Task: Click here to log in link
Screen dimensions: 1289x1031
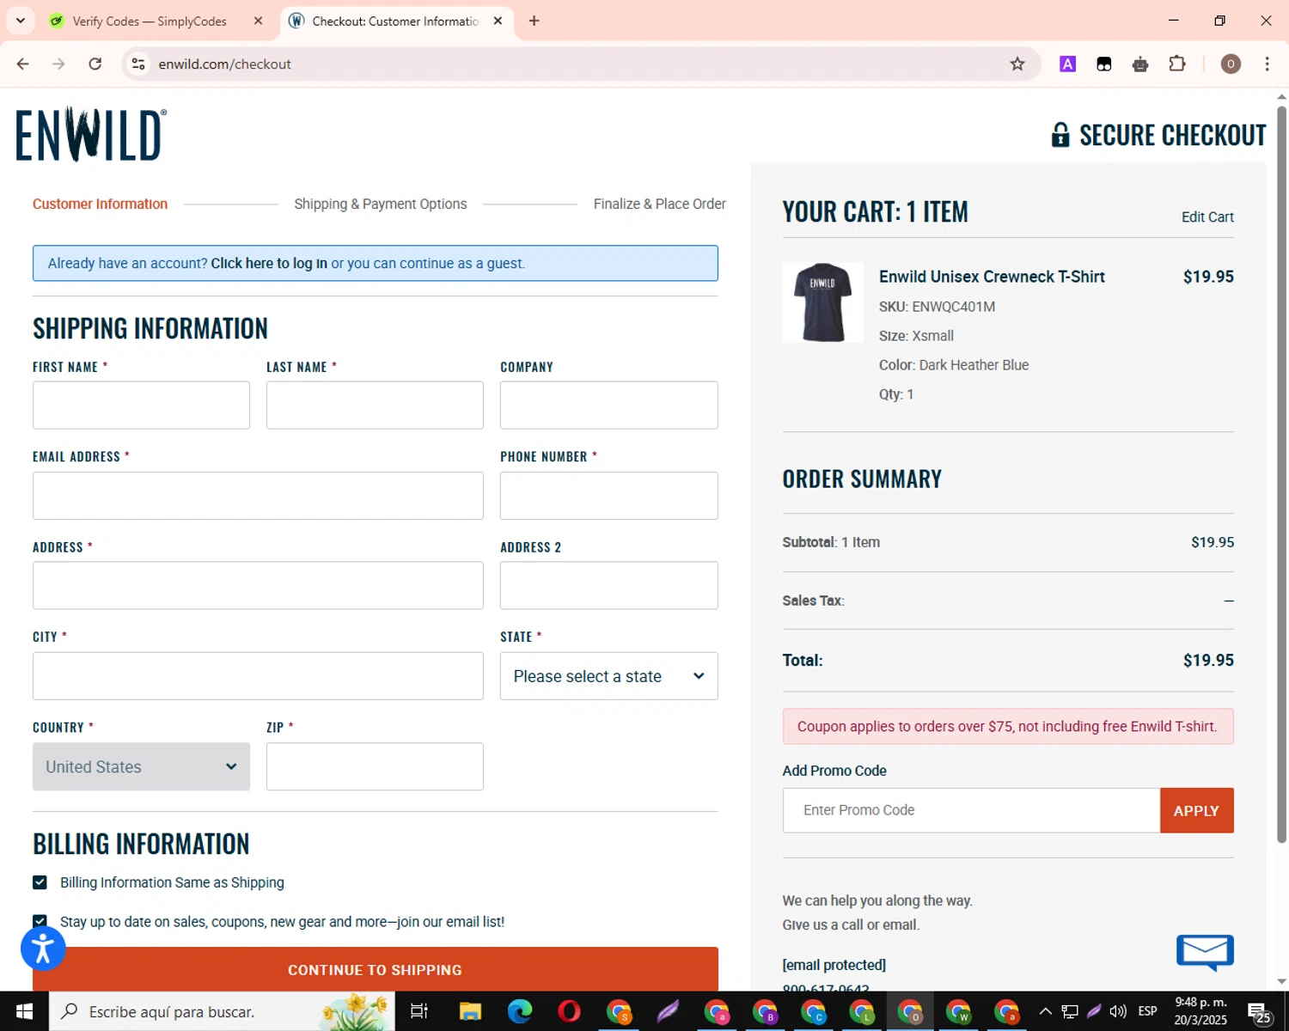Action: click(x=269, y=264)
